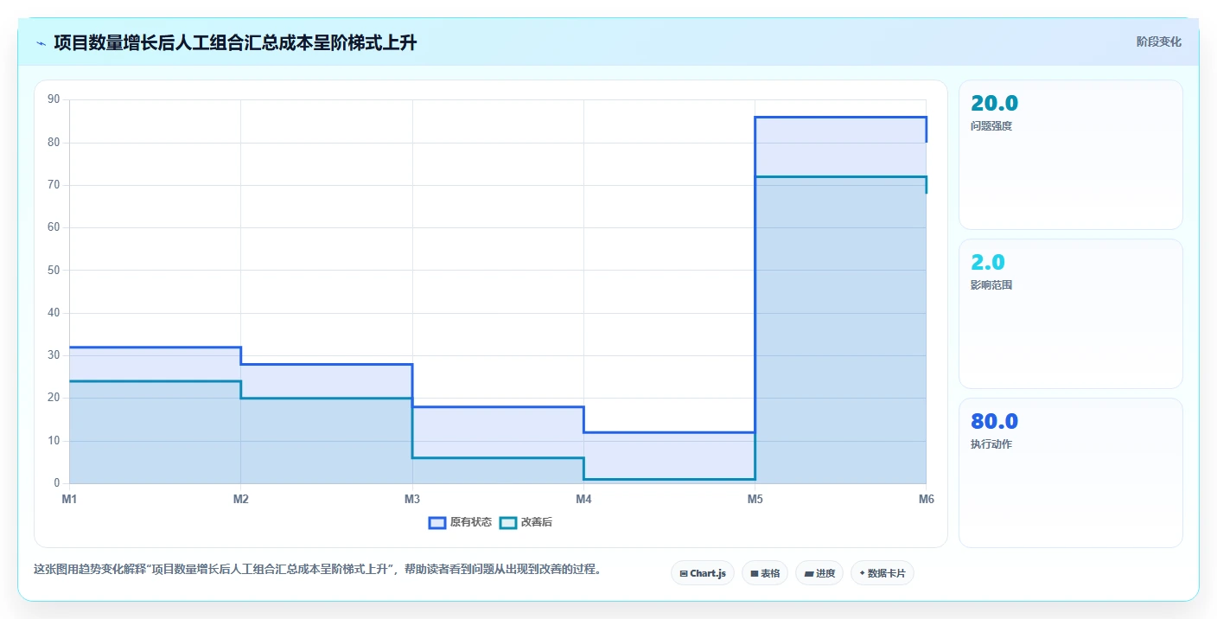
Task: Click the lightning icon beside the title
Action: pyautogui.click(x=41, y=42)
